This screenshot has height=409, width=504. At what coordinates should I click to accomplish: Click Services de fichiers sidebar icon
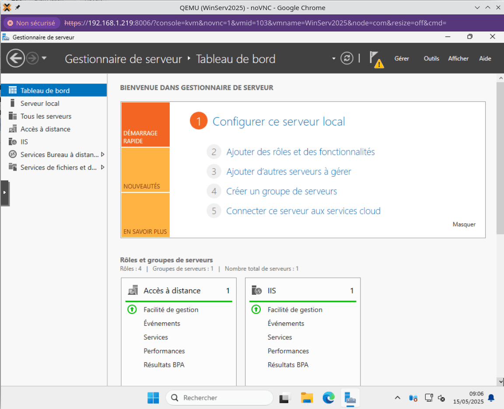tap(13, 167)
